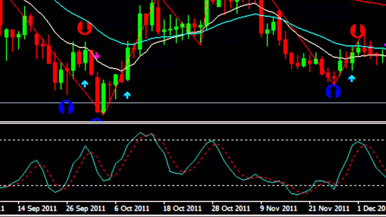Click the cyan up arrow above 6 Oct

pyautogui.click(x=127, y=95)
